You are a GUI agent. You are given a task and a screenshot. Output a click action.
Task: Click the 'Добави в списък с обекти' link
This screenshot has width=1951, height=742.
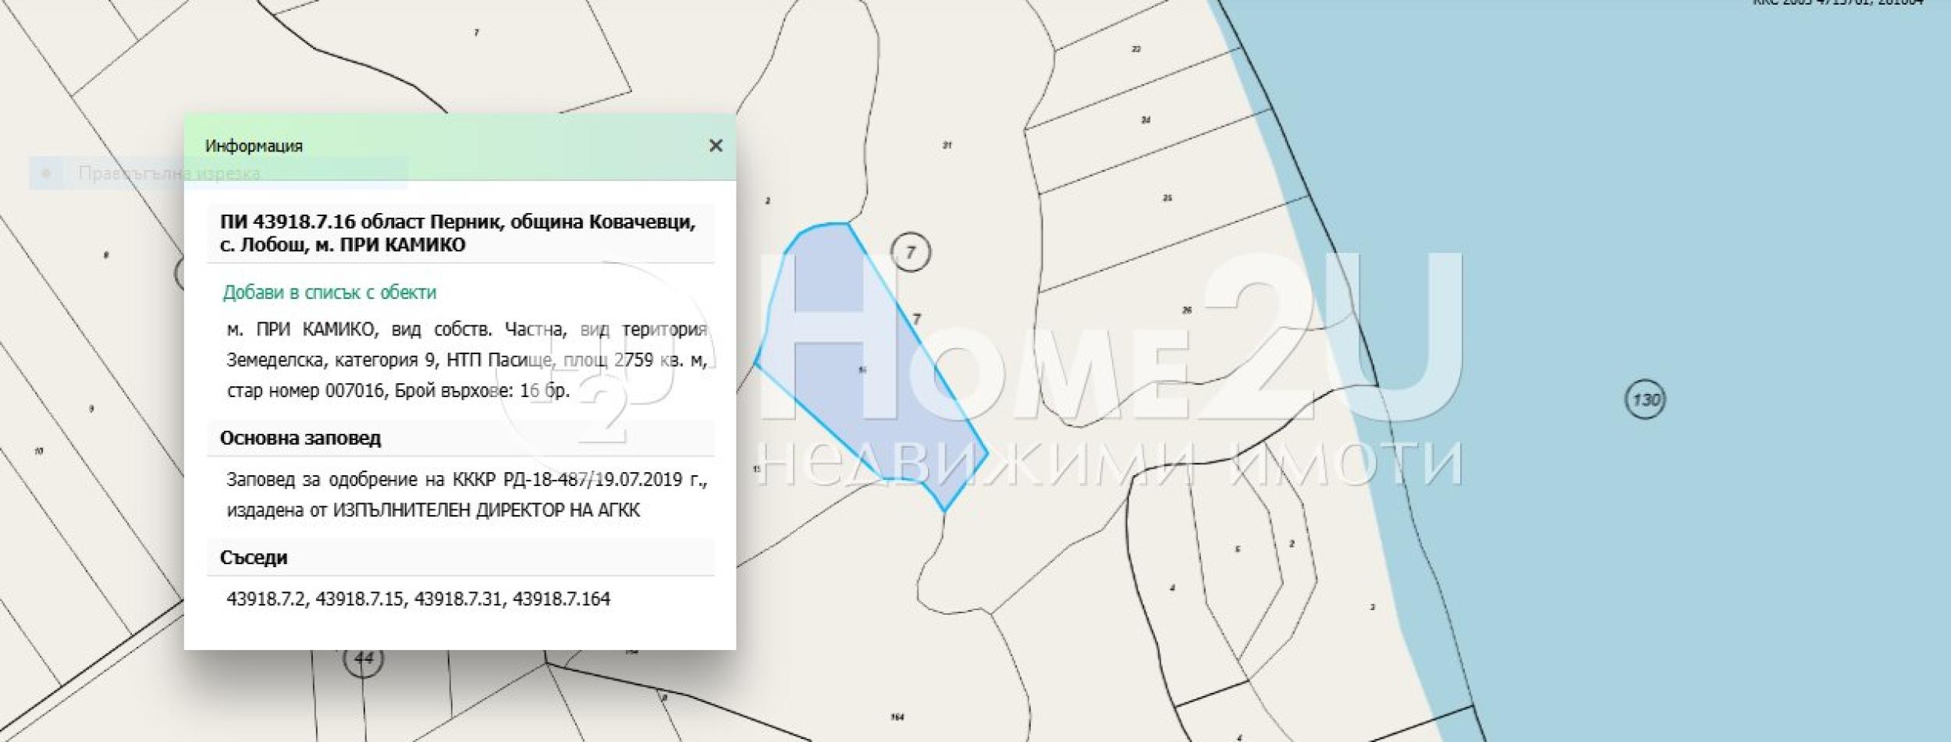tap(329, 293)
